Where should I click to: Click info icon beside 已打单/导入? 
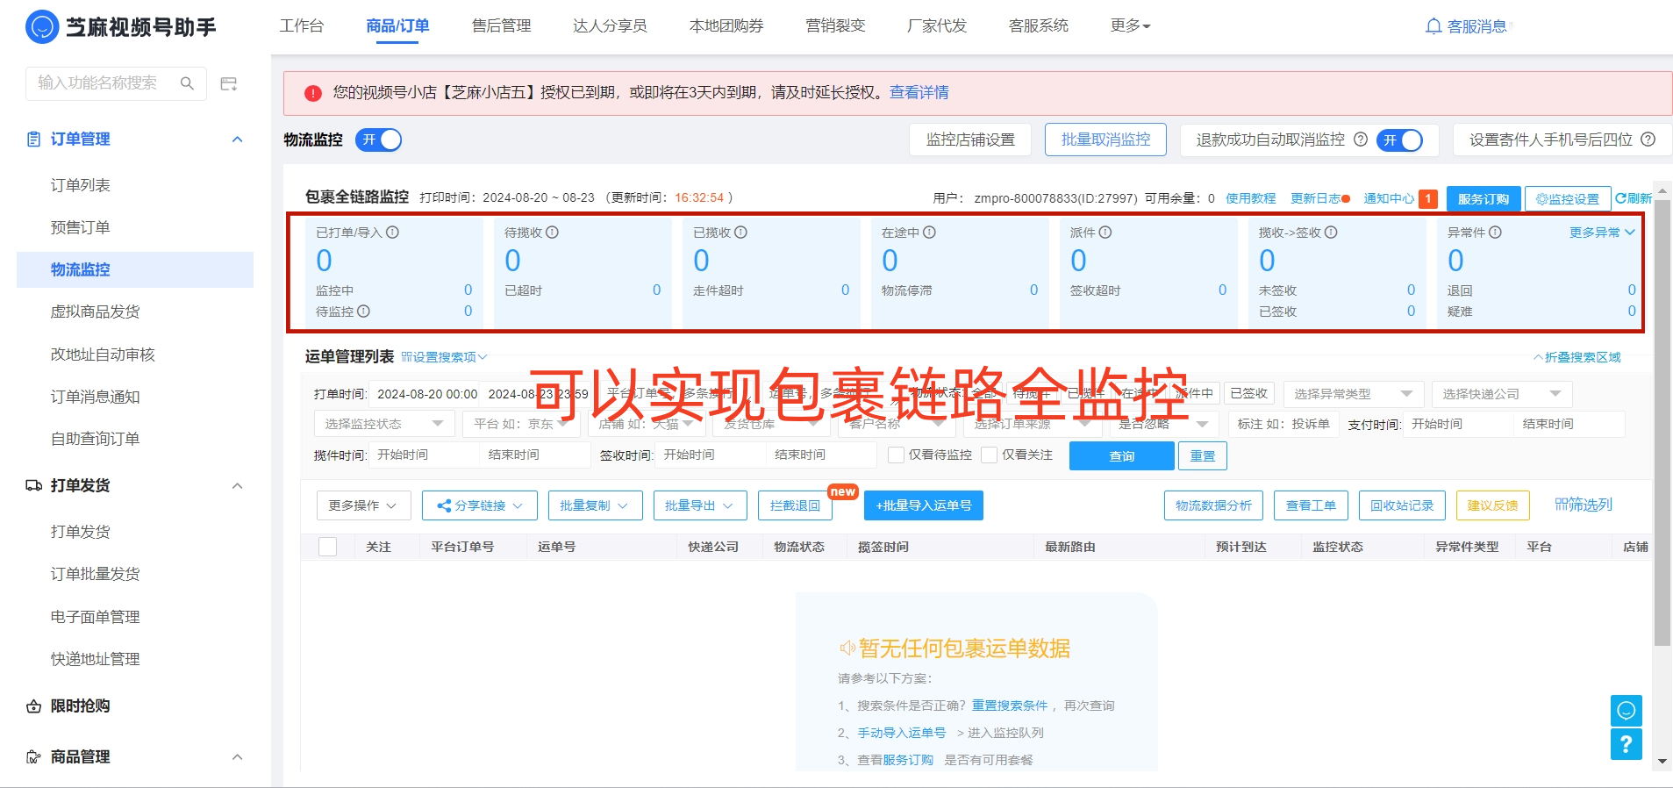(392, 233)
